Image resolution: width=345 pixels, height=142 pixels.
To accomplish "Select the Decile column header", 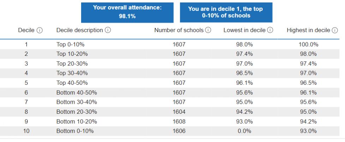I will click(x=26, y=30).
